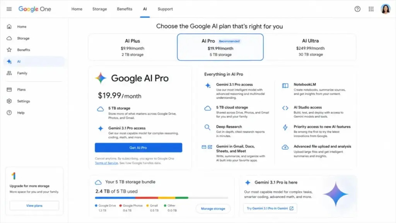Go to the Home top tab
Viewport: 396px width, 223px height.
pos(77,9)
